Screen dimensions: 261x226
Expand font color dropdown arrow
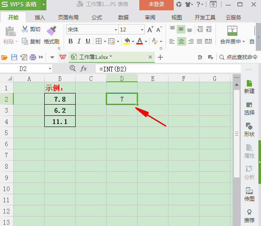(146, 41)
